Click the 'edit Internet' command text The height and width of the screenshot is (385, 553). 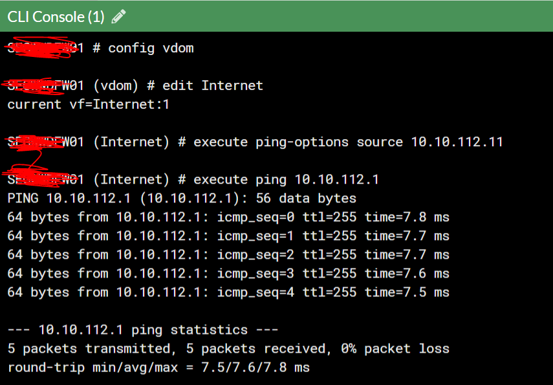213,85
